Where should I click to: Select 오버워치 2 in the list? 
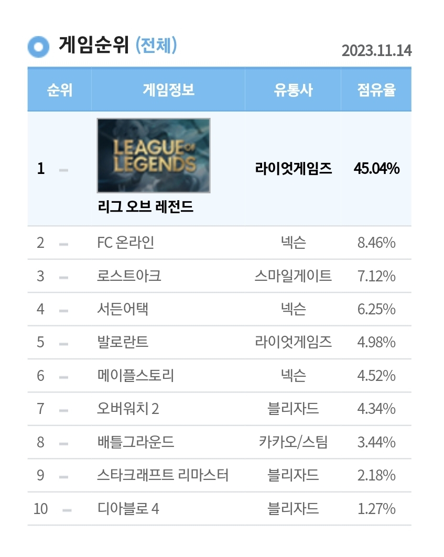(x=128, y=409)
